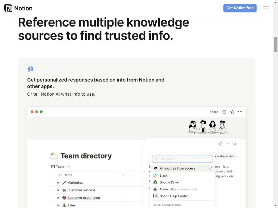Click the Team directory cloud emoji icon

point(54,156)
